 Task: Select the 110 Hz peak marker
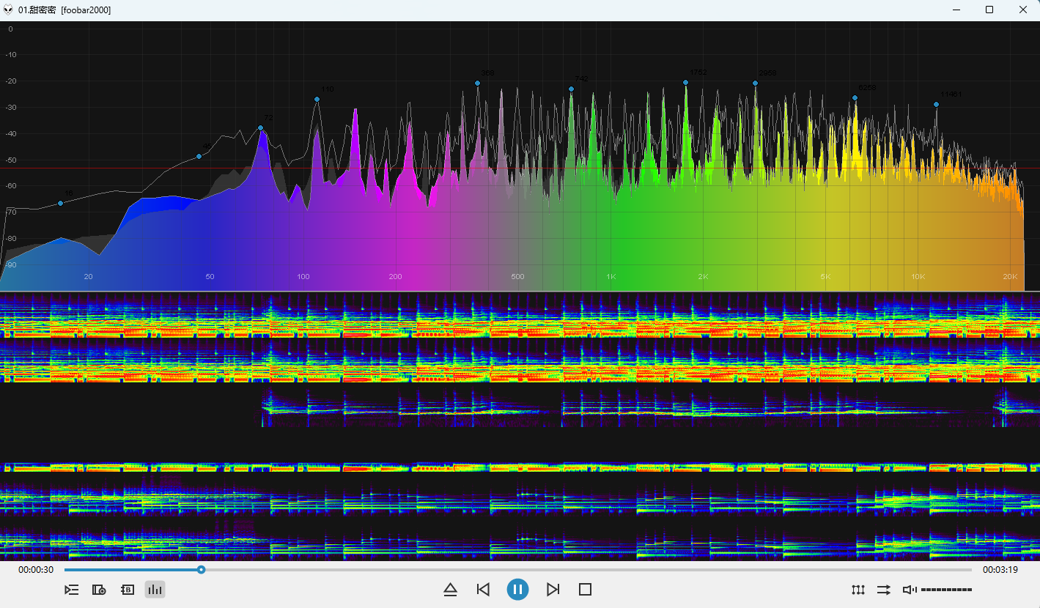tap(317, 100)
